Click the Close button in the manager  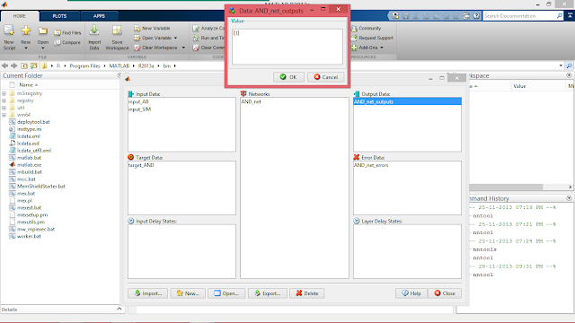coord(445,293)
